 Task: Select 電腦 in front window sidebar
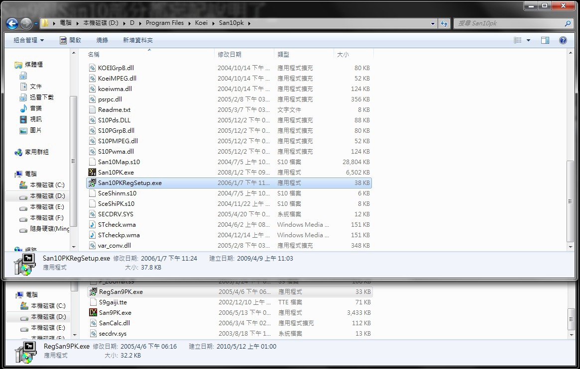point(26,174)
